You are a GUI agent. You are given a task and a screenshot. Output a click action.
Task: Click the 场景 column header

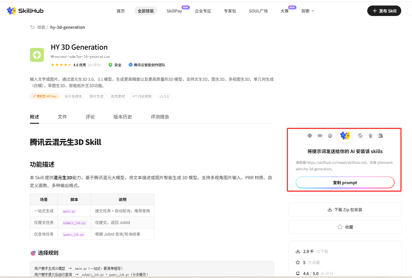[x=44, y=200]
